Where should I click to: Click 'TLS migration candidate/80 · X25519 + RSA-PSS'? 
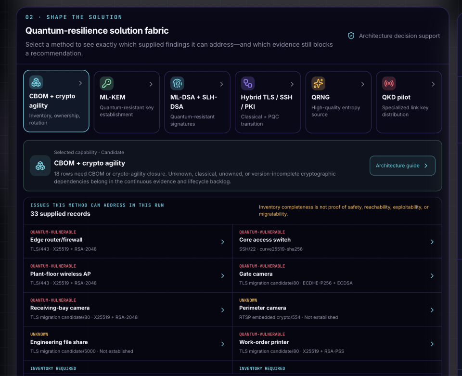pyautogui.click(x=292, y=351)
